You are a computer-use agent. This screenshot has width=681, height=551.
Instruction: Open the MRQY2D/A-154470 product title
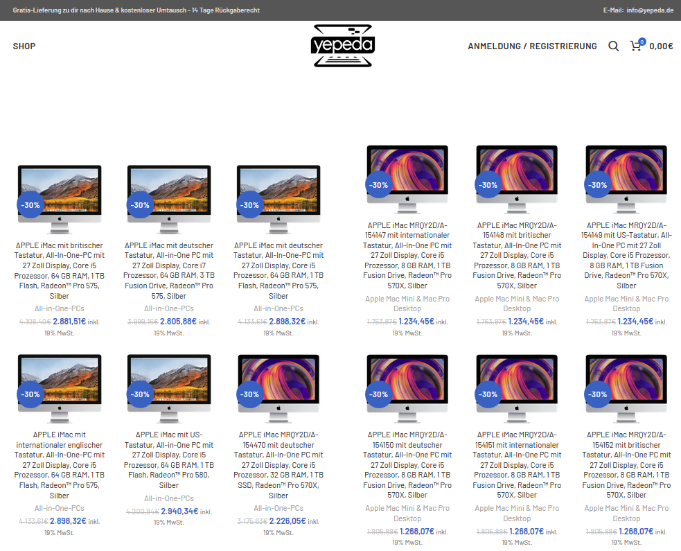point(278,465)
